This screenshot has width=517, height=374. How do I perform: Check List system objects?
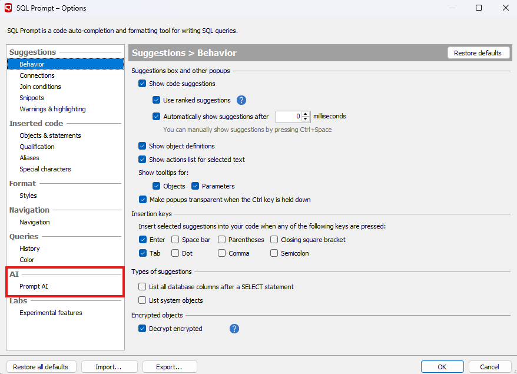(142, 300)
